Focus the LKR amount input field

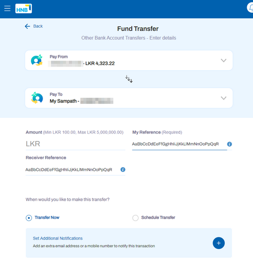[x=76, y=144]
